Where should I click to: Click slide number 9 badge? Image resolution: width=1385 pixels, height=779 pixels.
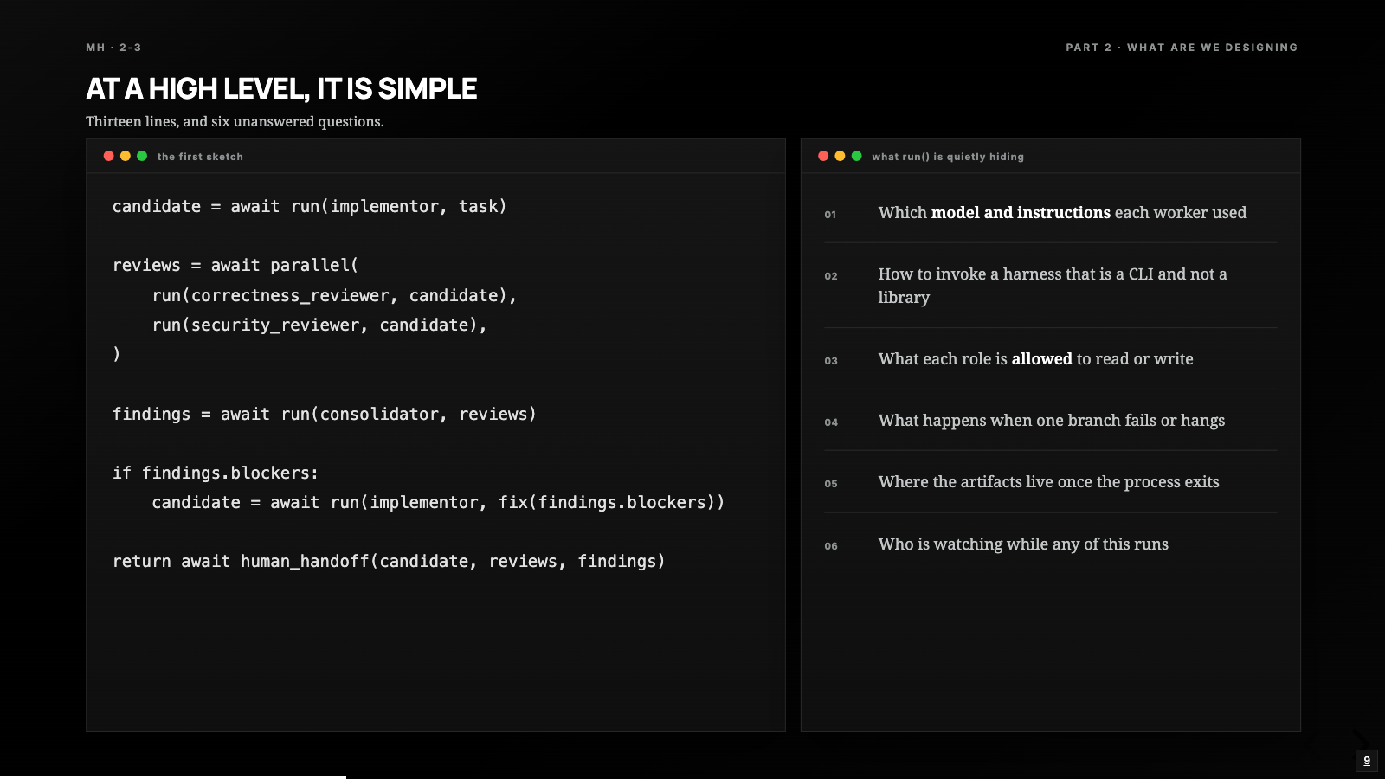(x=1367, y=761)
